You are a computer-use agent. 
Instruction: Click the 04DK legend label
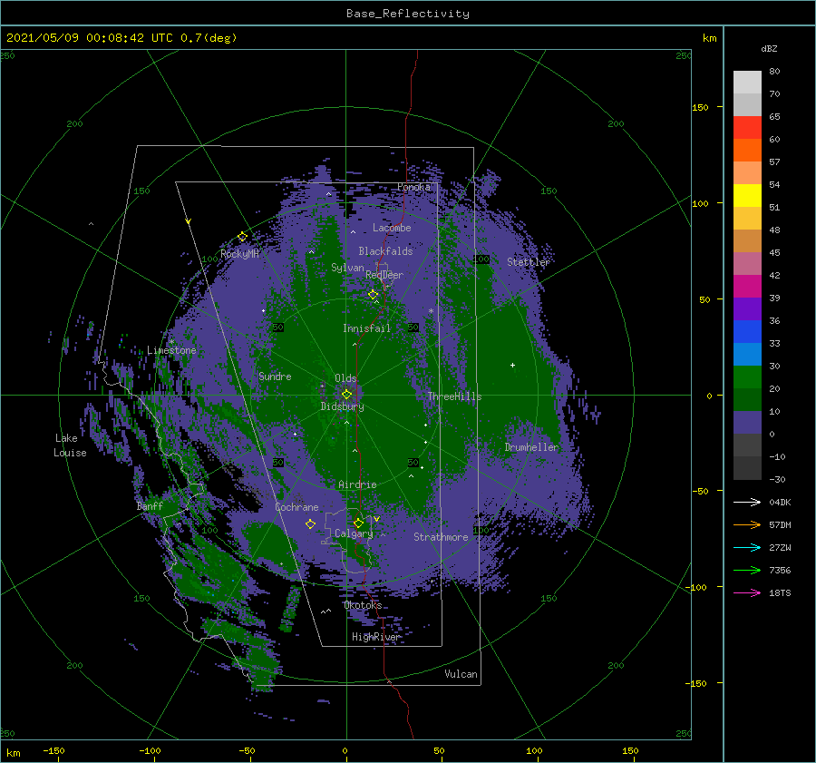(780, 502)
